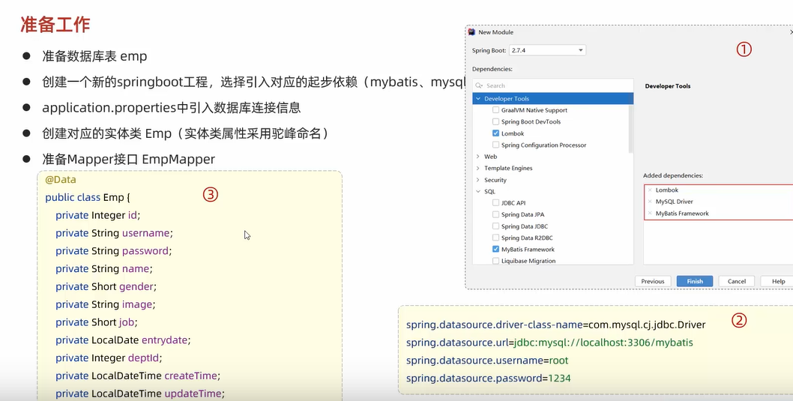
Task: Check Spring Data R2DBC checkbox
Action: point(495,238)
